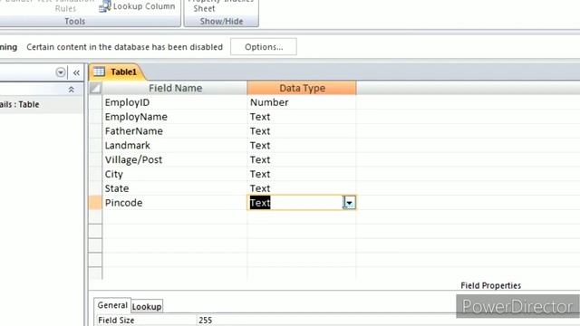This screenshot has height=326, width=580.
Task: Select the EmployID row selector
Action: point(95,102)
